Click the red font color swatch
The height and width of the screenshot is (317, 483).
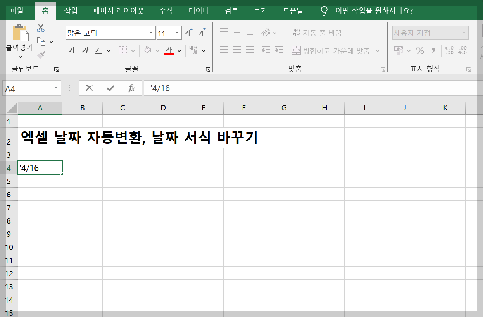(169, 54)
